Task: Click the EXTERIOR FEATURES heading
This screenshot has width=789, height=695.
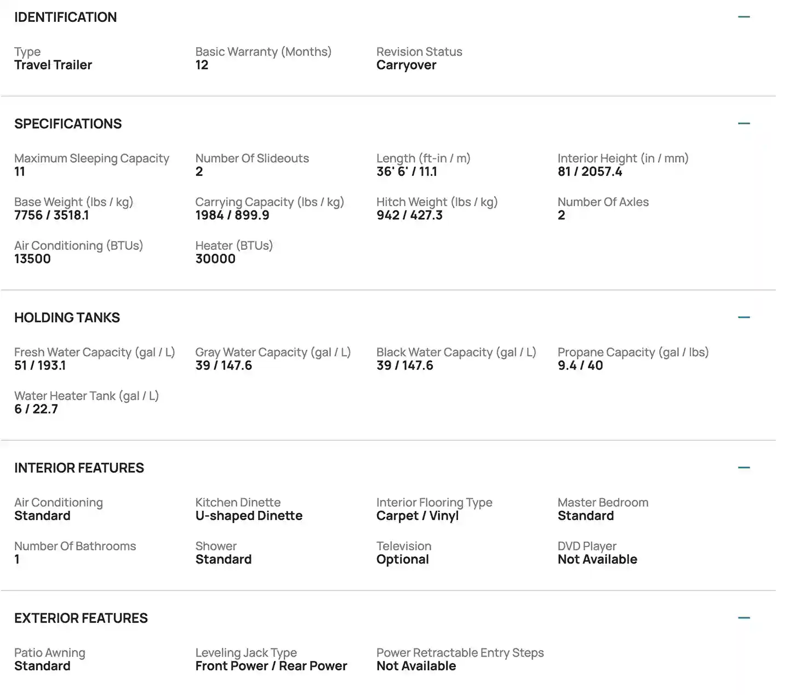Action: (x=81, y=618)
